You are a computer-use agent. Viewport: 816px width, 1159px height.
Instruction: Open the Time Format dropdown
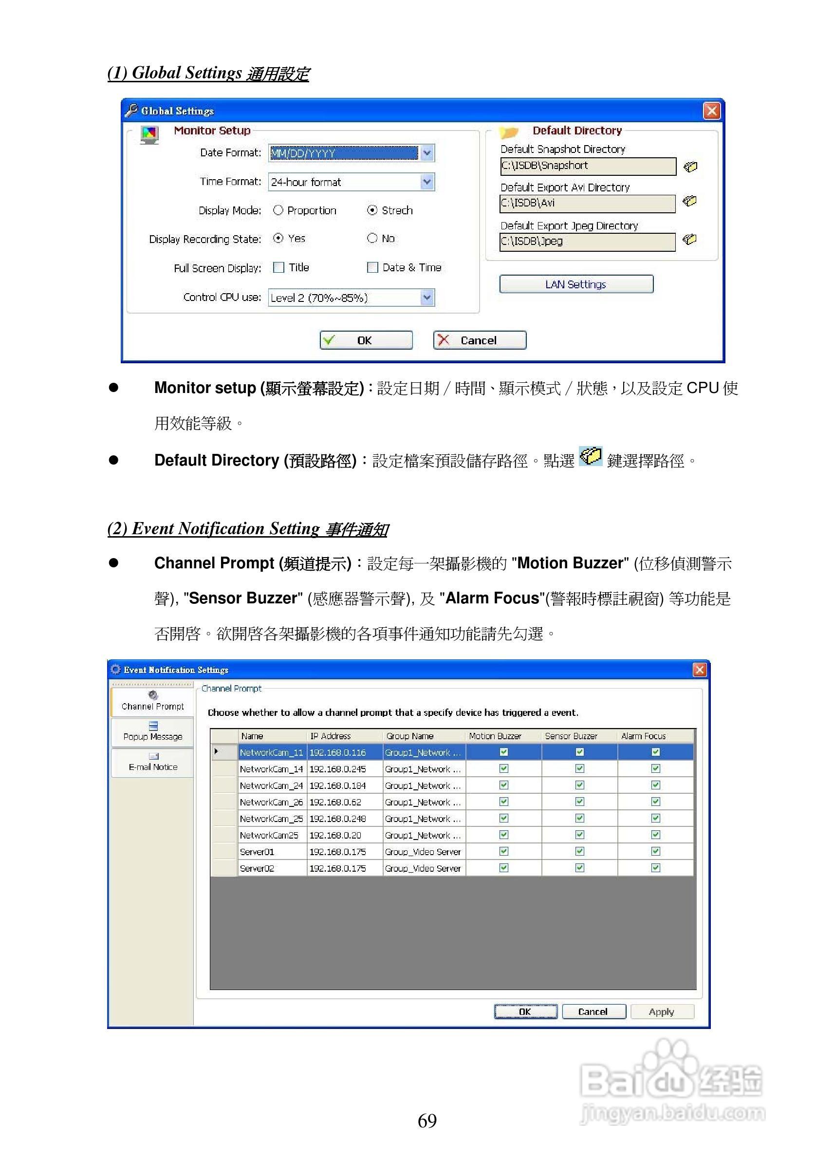[x=427, y=182]
